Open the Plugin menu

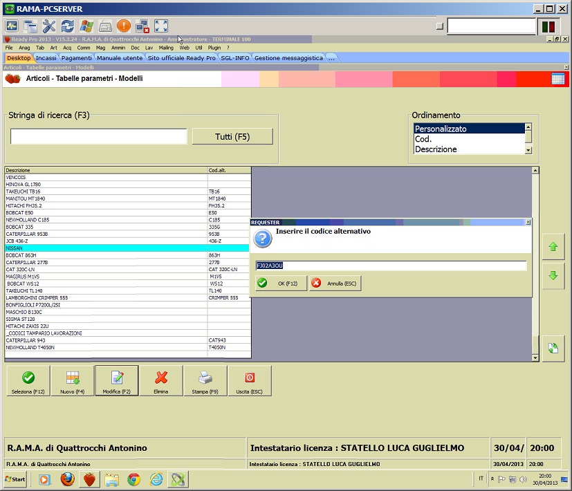pyautogui.click(x=214, y=48)
